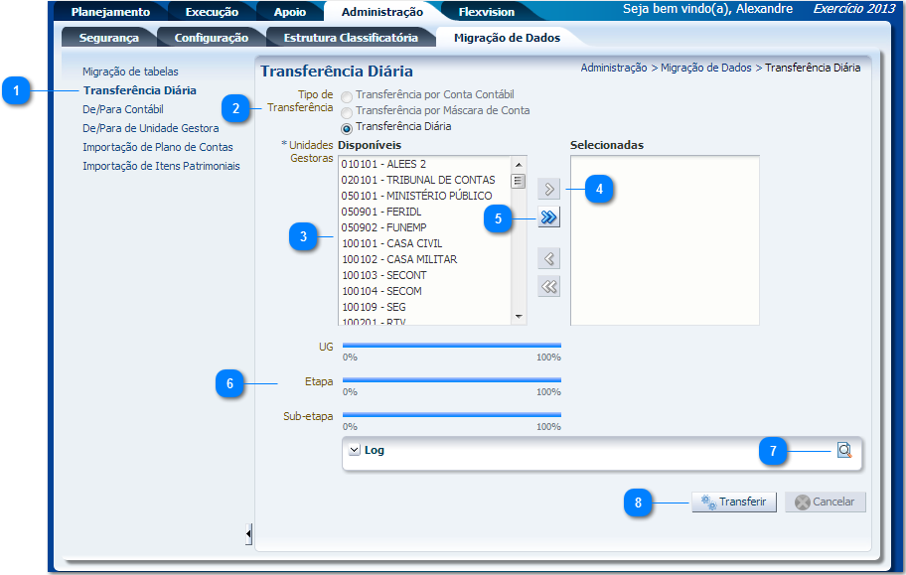Choose the Transferência Diária radio button
Viewport: 906px width, 575px height.
(347, 128)
